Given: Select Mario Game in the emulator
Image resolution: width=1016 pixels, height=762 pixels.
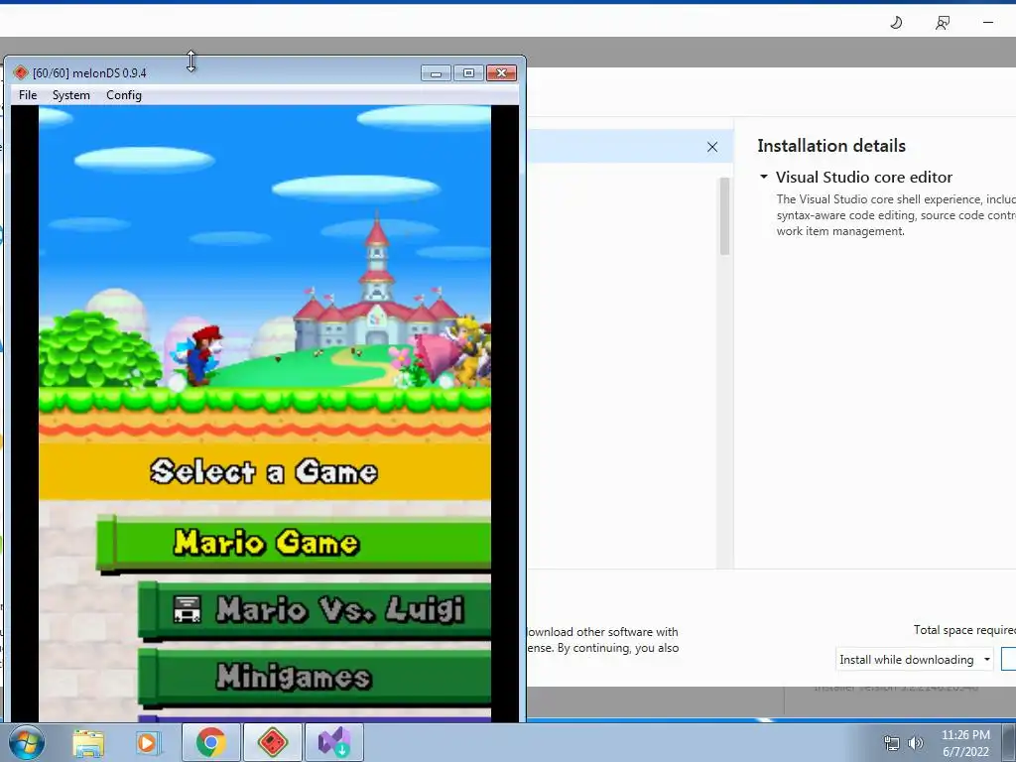Looking at the screenshot, I should [x=295, y=543].
